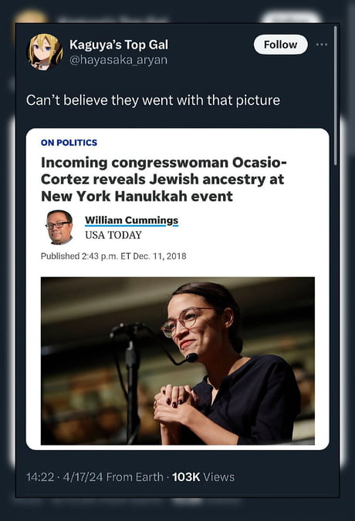The height and width of the screenshot is (521, 355).
Task: Click the USA TODAY publication name
Action: (x=113, y=235)
